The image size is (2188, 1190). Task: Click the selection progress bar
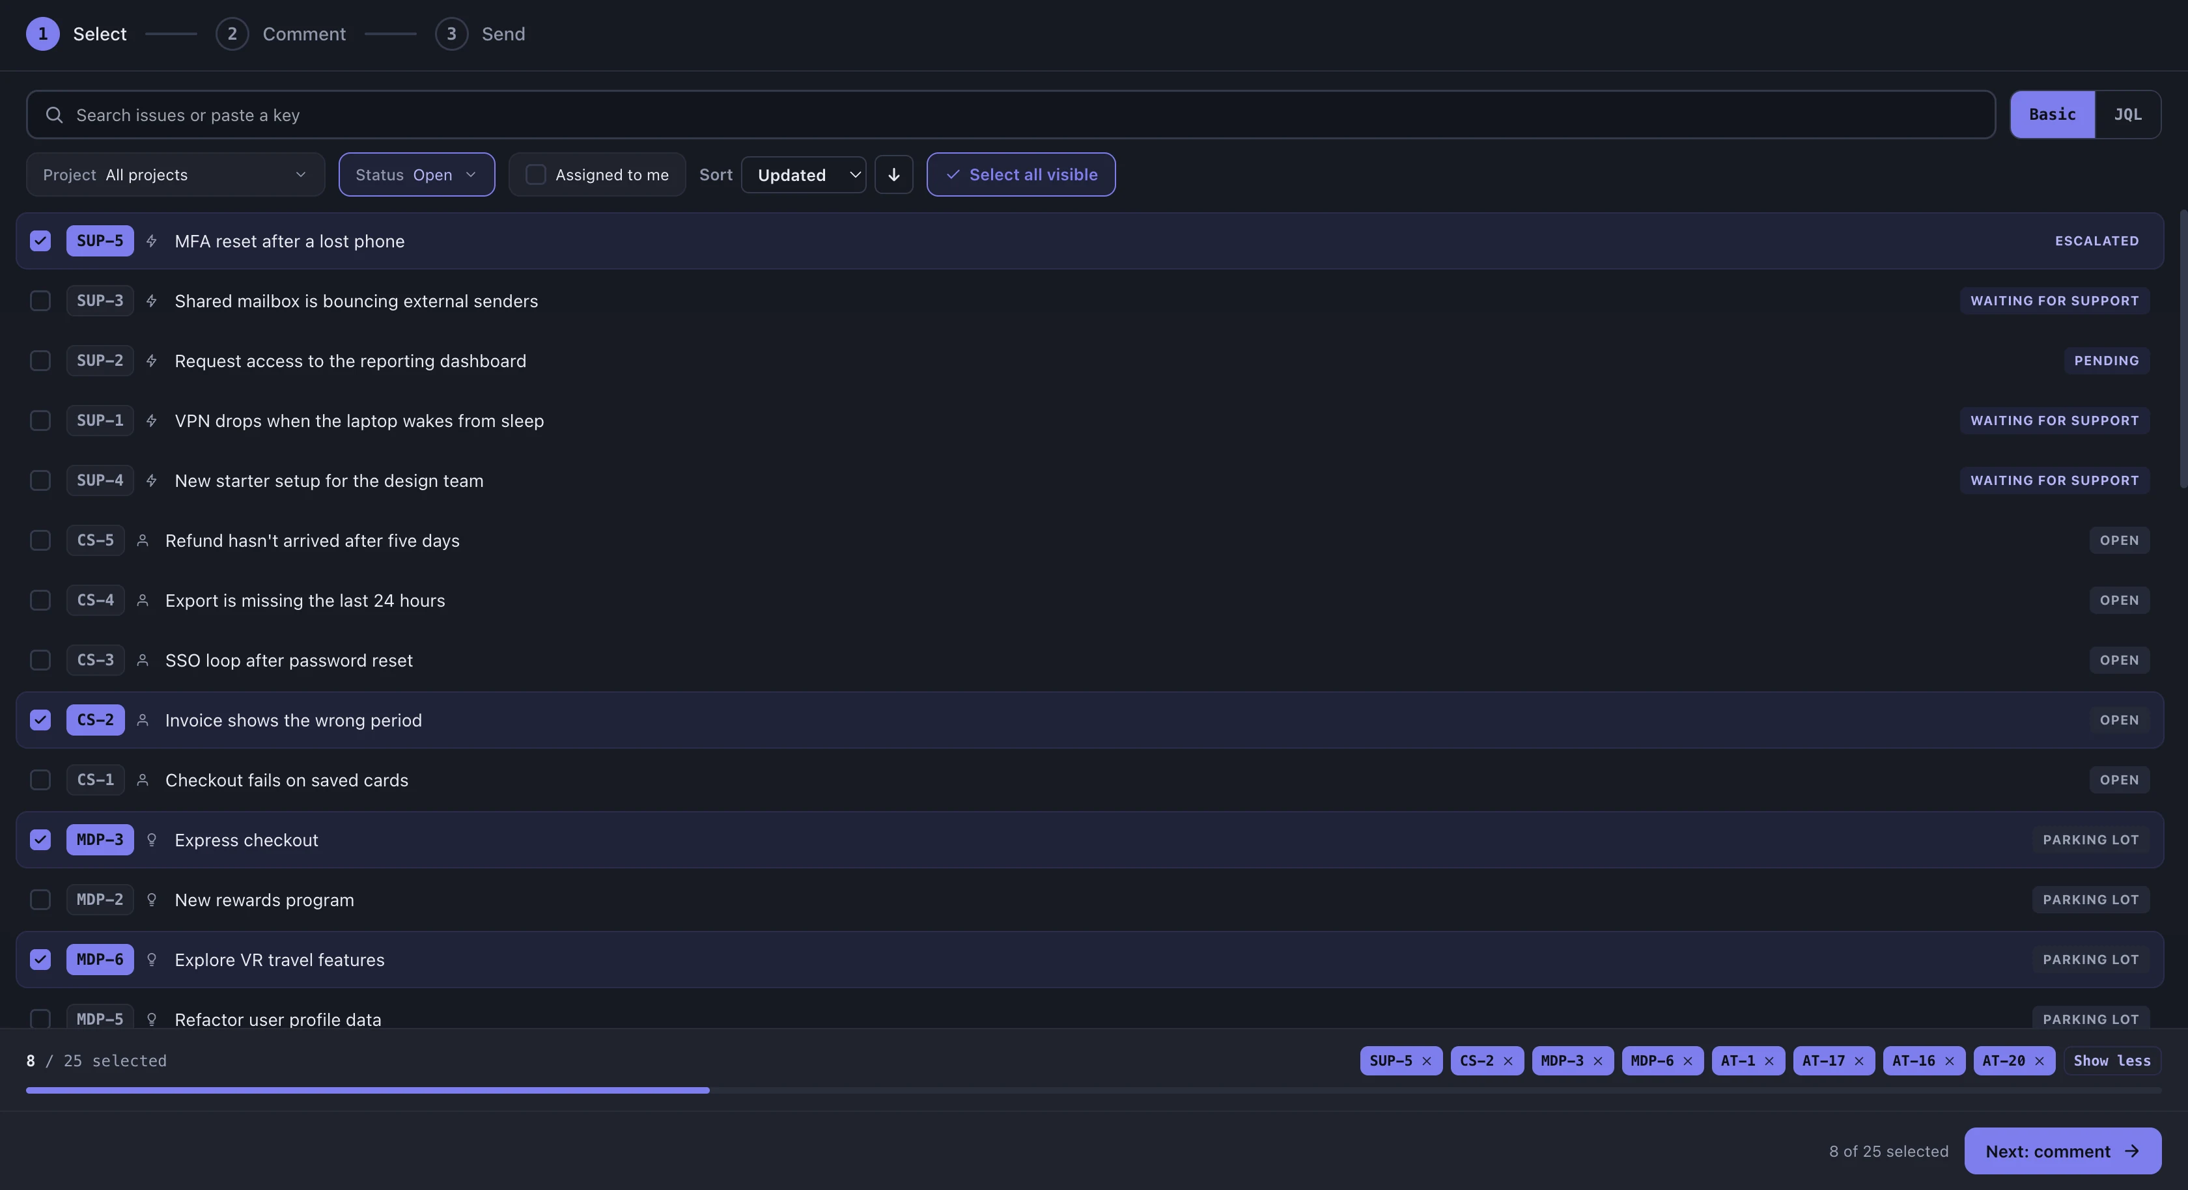pos(1093,1090)
